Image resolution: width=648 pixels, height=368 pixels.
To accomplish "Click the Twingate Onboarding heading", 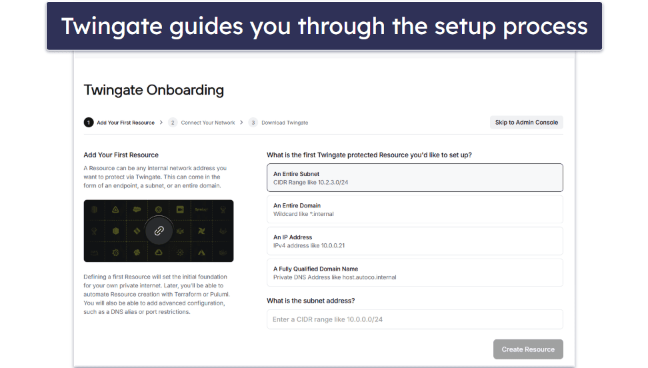I will 154,90.
